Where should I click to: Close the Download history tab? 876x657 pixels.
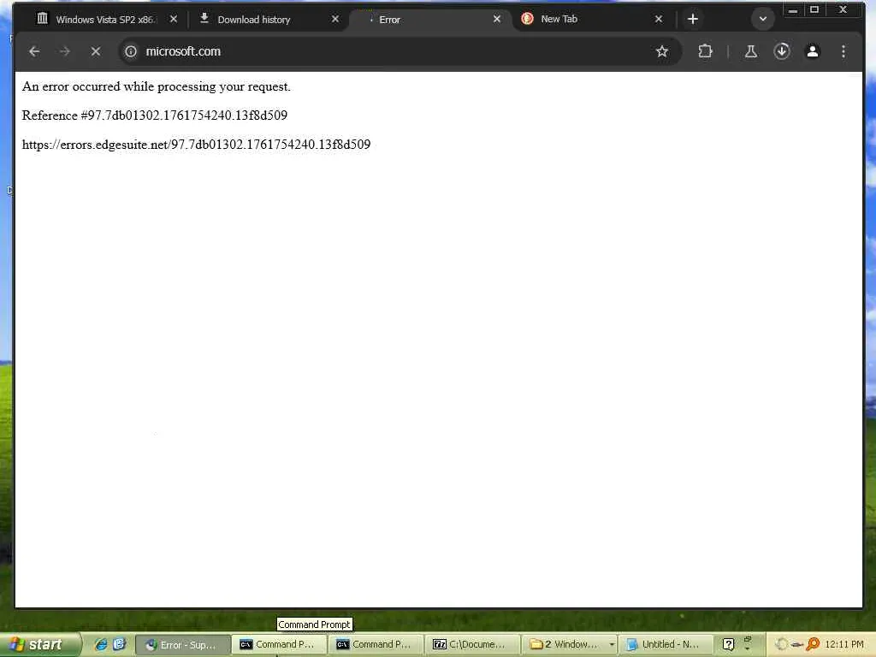[335, 19]
